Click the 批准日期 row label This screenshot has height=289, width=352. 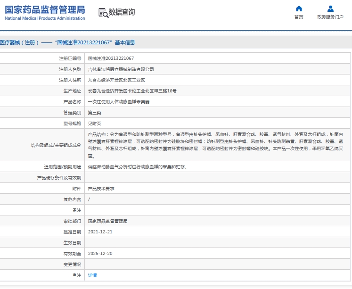point(72,232)
